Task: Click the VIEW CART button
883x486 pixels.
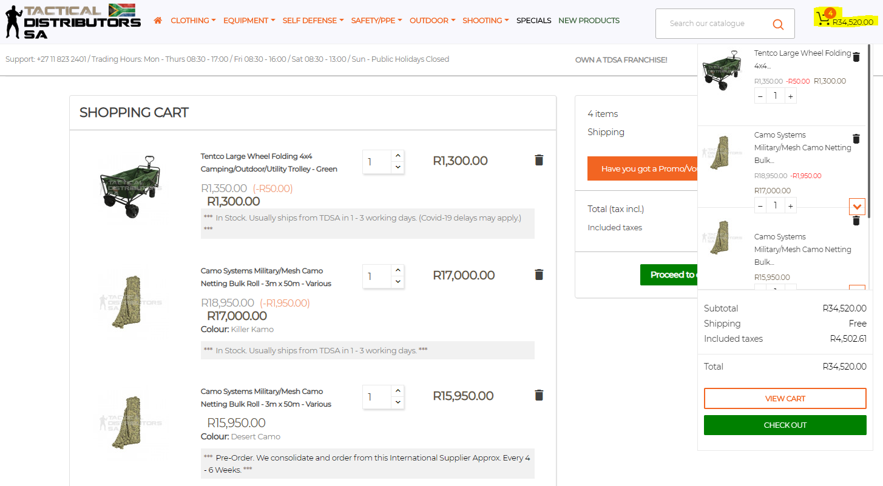Action: click(785, 399)
